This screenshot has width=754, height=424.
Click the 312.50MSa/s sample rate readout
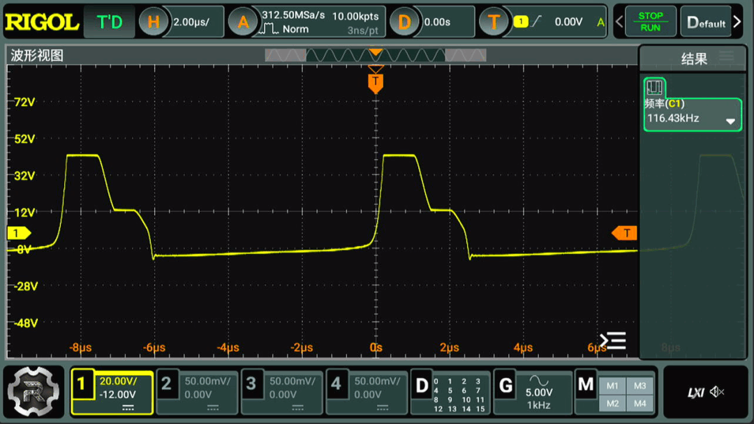point(293,15)
